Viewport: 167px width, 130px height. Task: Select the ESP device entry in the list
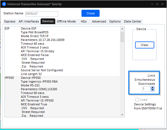point(7,28)
